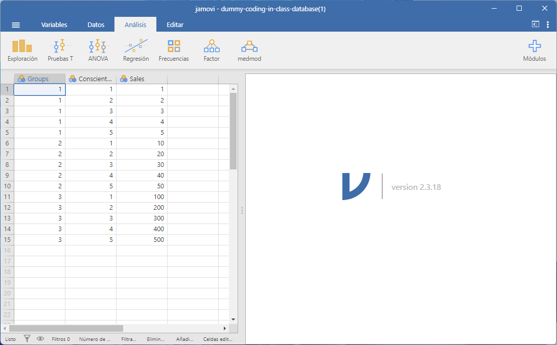Open the Regresión analysis menu
The image size is (557, 345).
pyautogui.click(x=136, y=51)
